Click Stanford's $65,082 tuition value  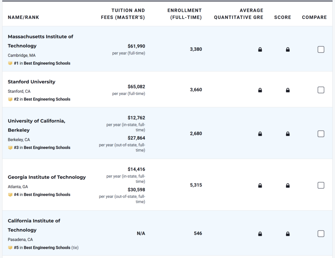[136, 87]
